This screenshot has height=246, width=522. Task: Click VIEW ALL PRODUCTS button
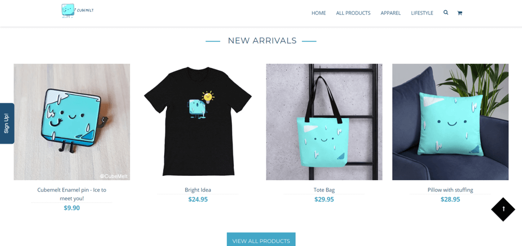pyautogui.click(x=261, y=239)
